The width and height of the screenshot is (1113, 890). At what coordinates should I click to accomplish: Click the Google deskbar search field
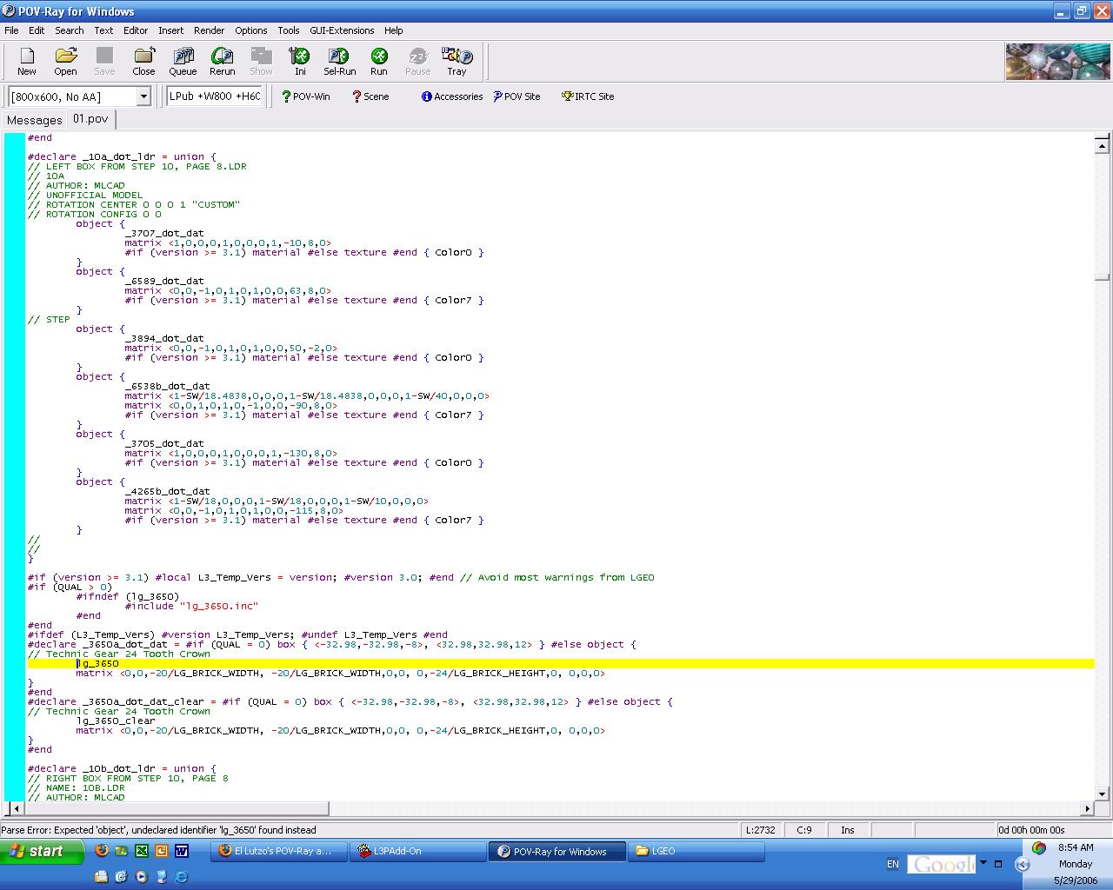coord(941,864)
